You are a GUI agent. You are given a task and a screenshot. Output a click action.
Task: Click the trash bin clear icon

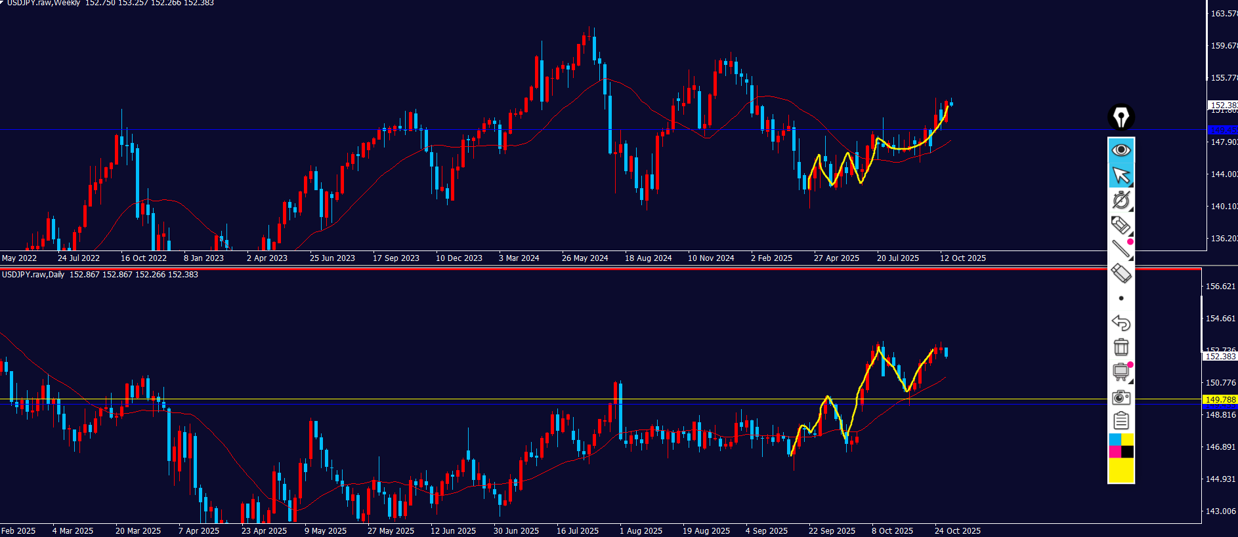pyautogui.click(x=1121, y=347)
